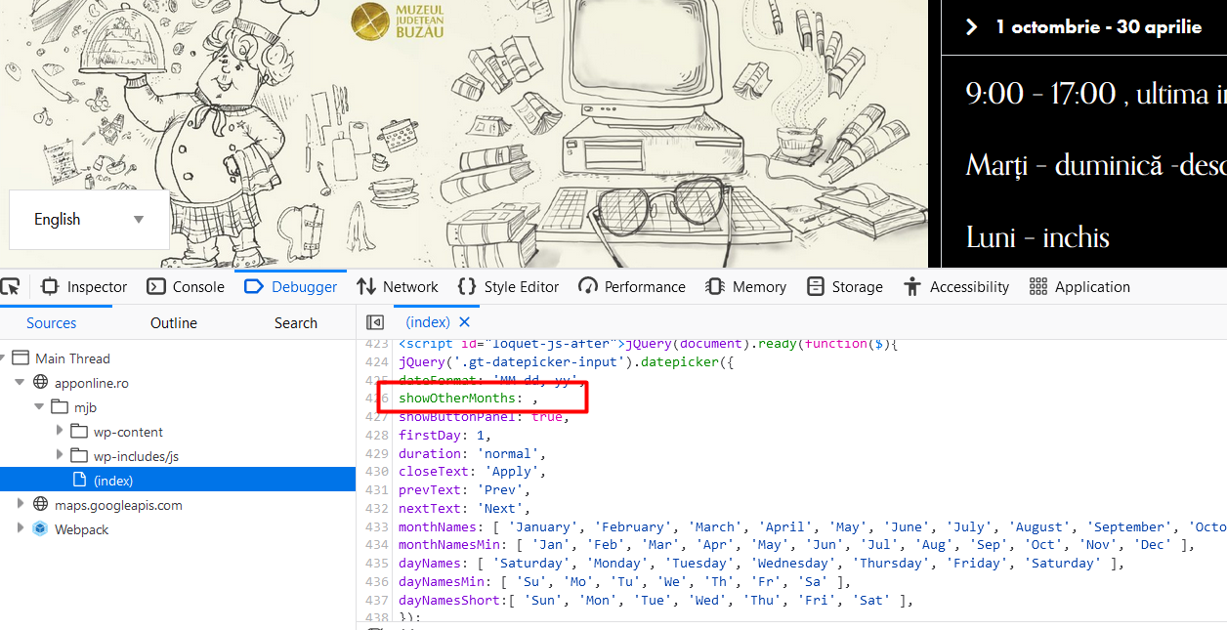Click the "nextText: 'Next'," code line
Screen dimensions: 1227x630
(x=464, y=508)
